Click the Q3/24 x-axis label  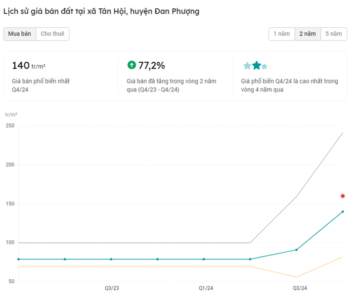[299, 288]
